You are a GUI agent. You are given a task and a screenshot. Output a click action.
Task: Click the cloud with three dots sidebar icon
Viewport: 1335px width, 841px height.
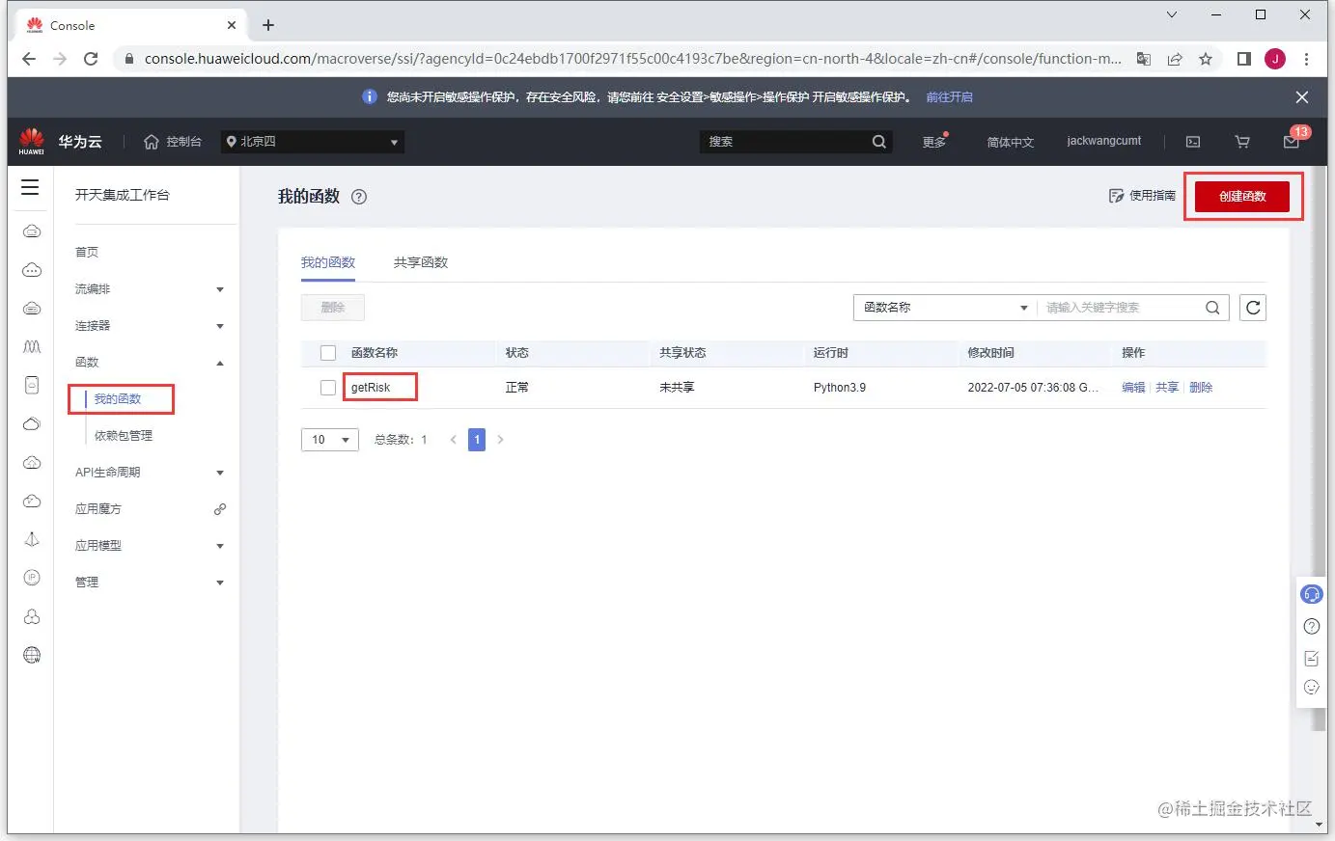click(32, 270)
